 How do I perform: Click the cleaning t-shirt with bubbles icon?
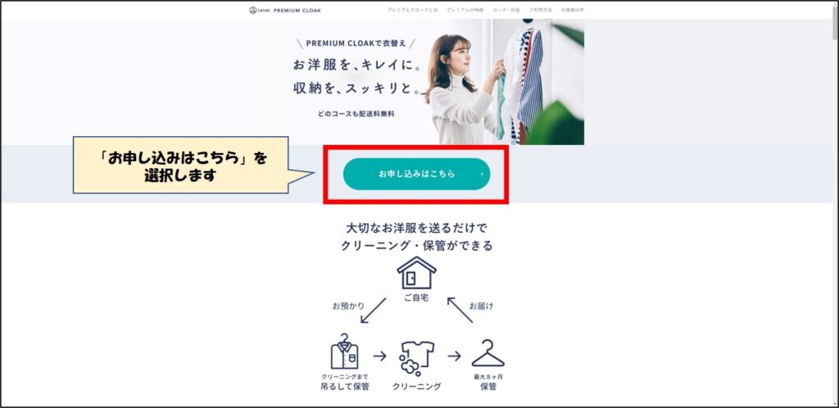pos(416,359)
